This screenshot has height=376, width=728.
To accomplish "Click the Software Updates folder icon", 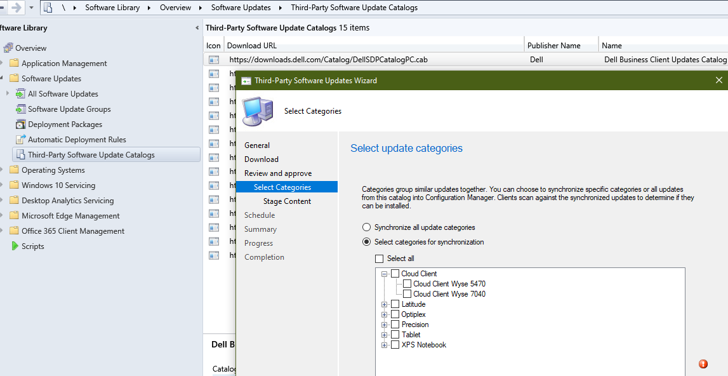I will (x=14, y=78).
